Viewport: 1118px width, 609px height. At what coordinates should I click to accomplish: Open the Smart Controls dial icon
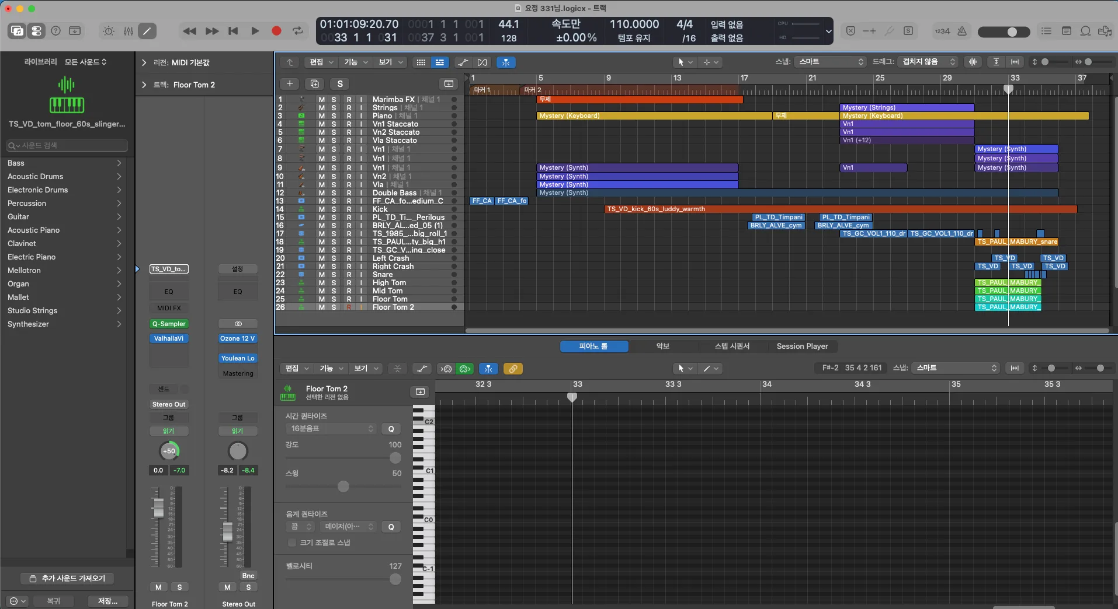click(x=109, y=31)
